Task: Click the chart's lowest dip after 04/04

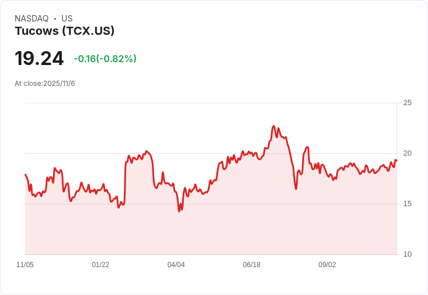Action: point(179,211)
